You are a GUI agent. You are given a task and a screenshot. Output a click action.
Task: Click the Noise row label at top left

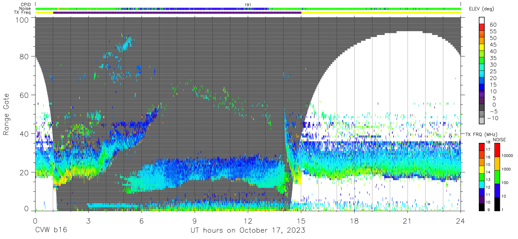[x=25, y=8]
